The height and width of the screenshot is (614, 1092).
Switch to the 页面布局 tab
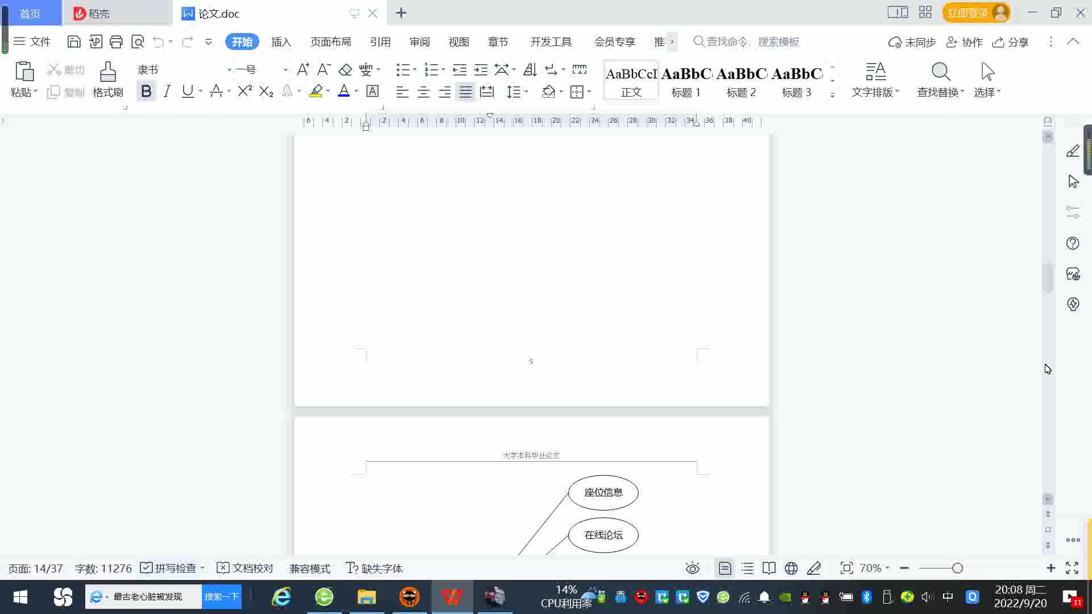point(330,42)
